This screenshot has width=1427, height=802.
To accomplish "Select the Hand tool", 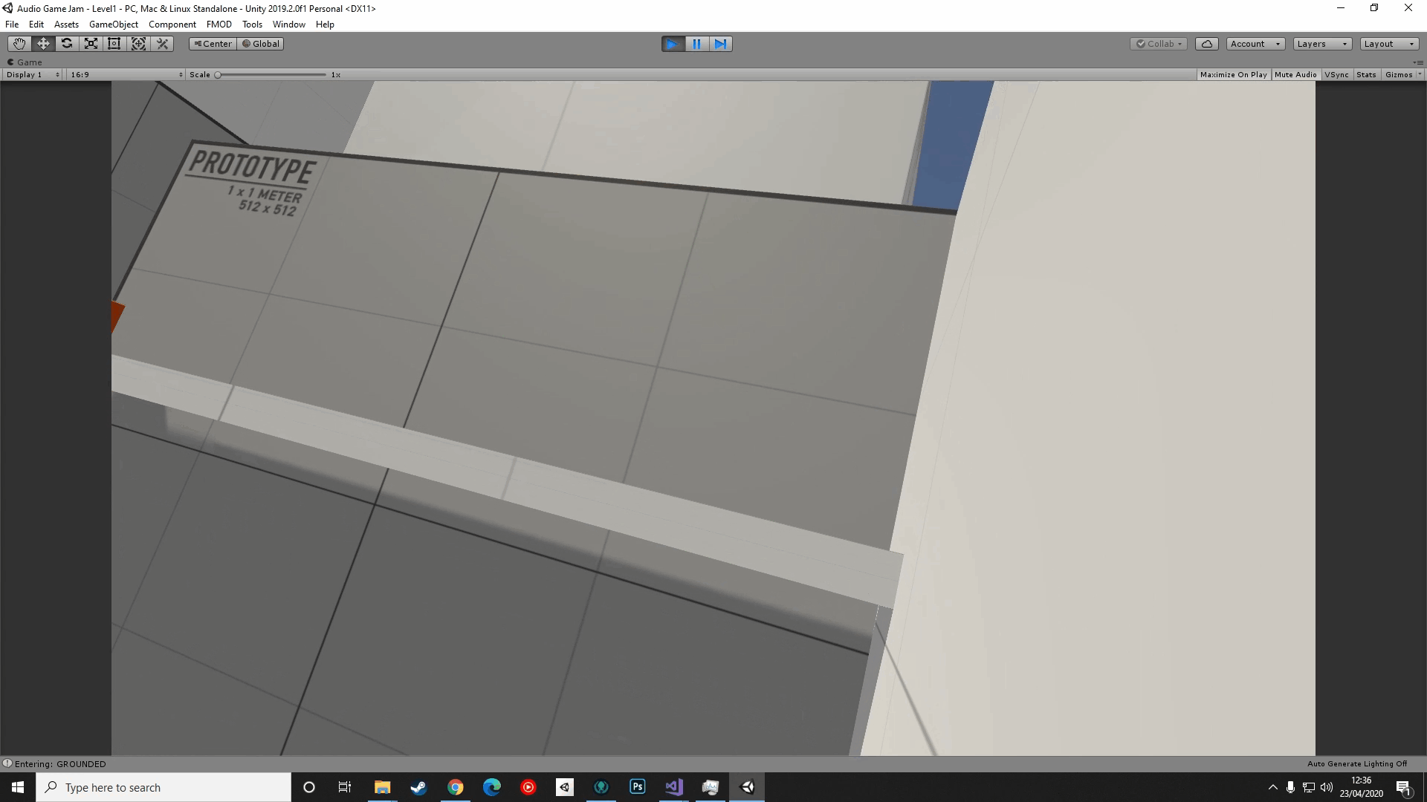I will [19, 44].
